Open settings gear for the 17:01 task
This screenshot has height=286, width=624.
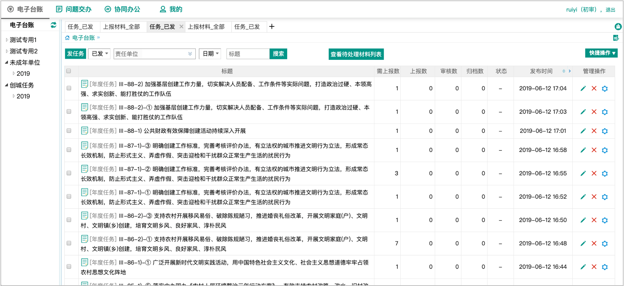tap(605, 131)
